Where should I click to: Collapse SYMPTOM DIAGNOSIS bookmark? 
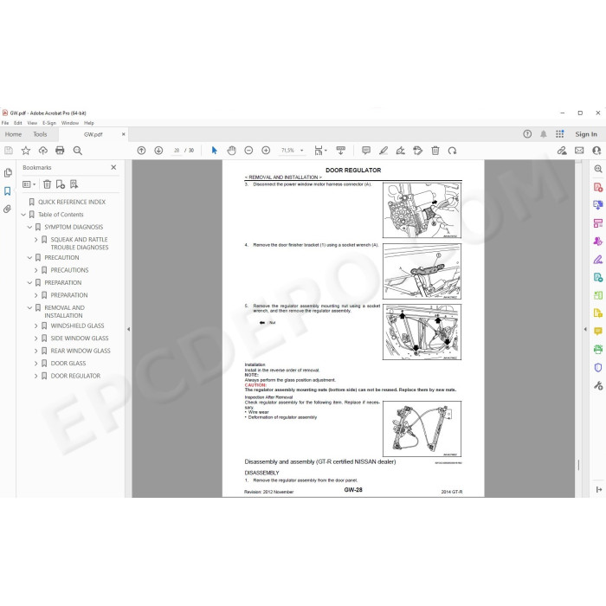click(29, 227)
